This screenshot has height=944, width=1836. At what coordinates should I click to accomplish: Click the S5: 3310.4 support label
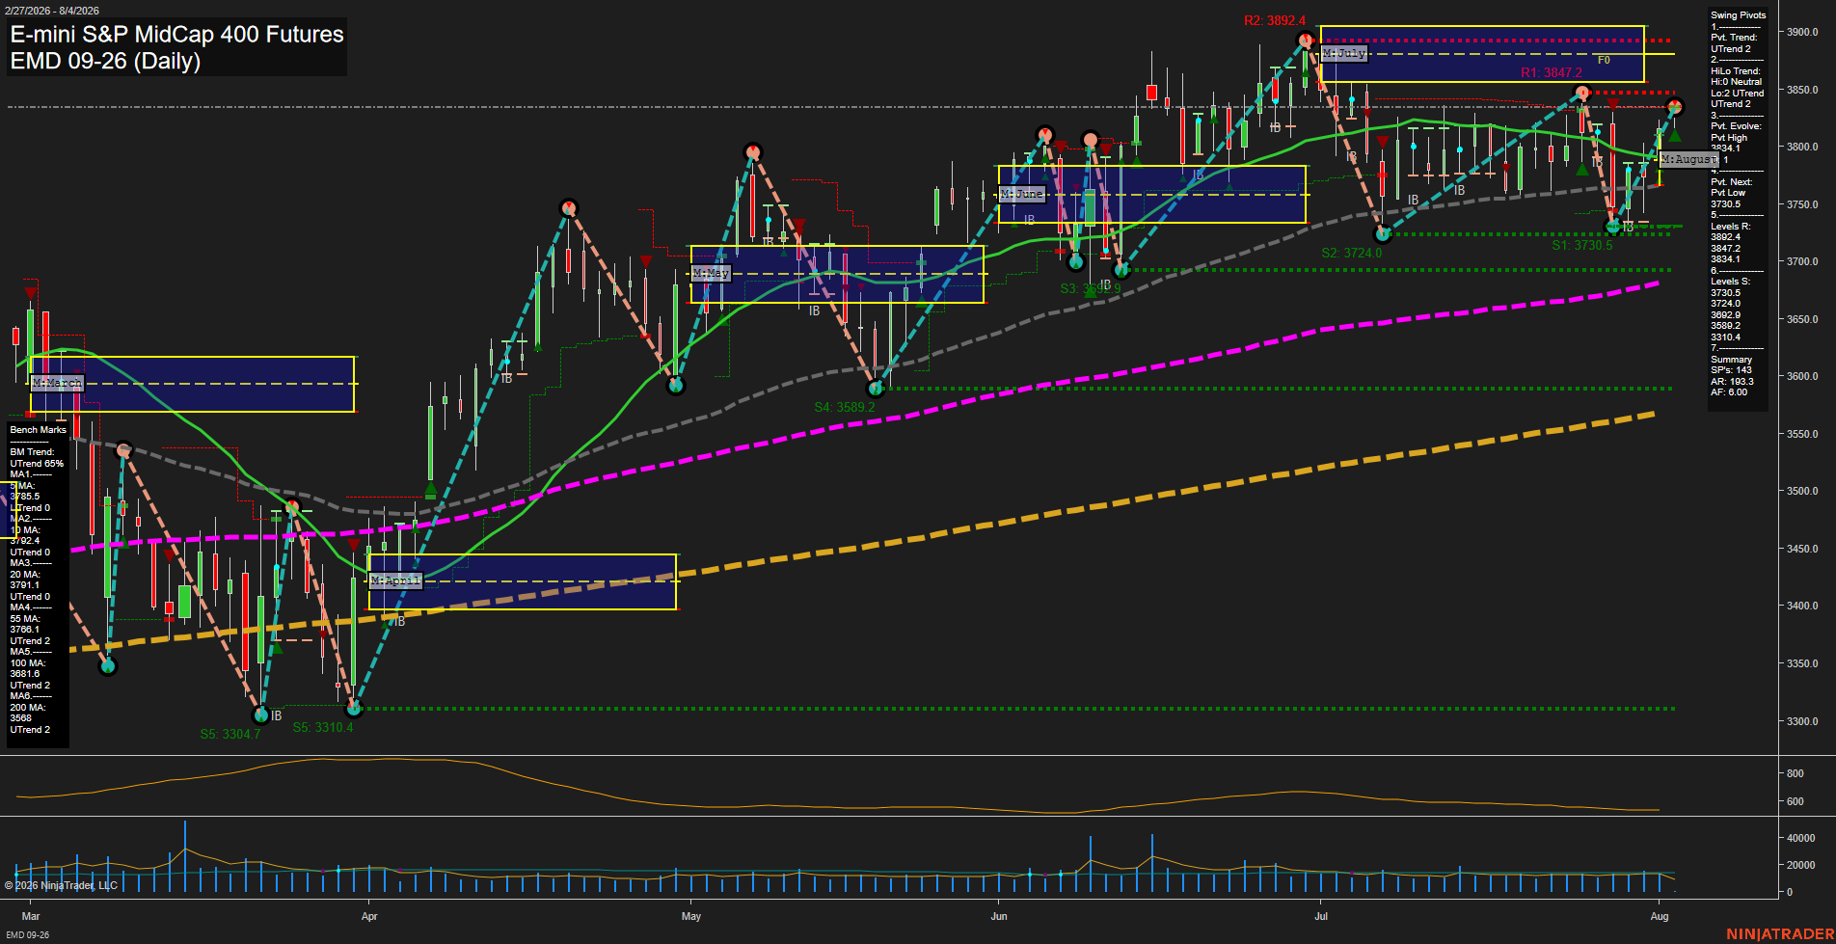coord(323,727)
